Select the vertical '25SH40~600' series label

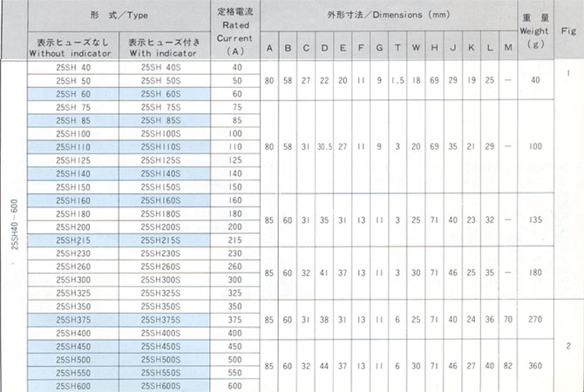[14, 225]
